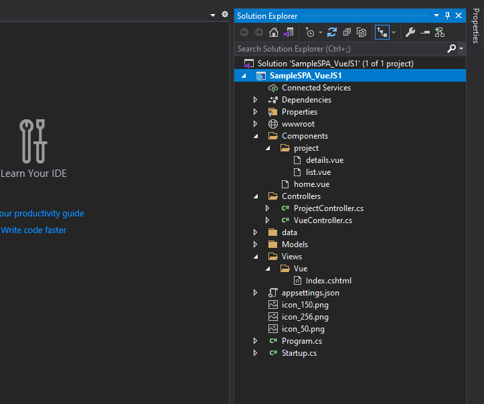Open Solution Explorer window position menu
This screenshot has height=404, width=484.
pyautogui.click(x=436, y=15)
